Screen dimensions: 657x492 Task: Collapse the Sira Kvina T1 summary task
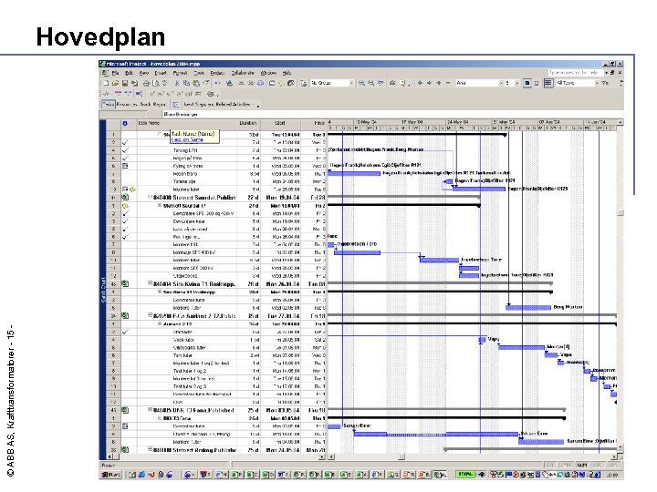pos(150,283)
